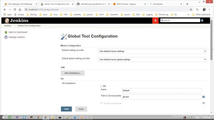Click the site info icon in address bar

coord(26,10)
